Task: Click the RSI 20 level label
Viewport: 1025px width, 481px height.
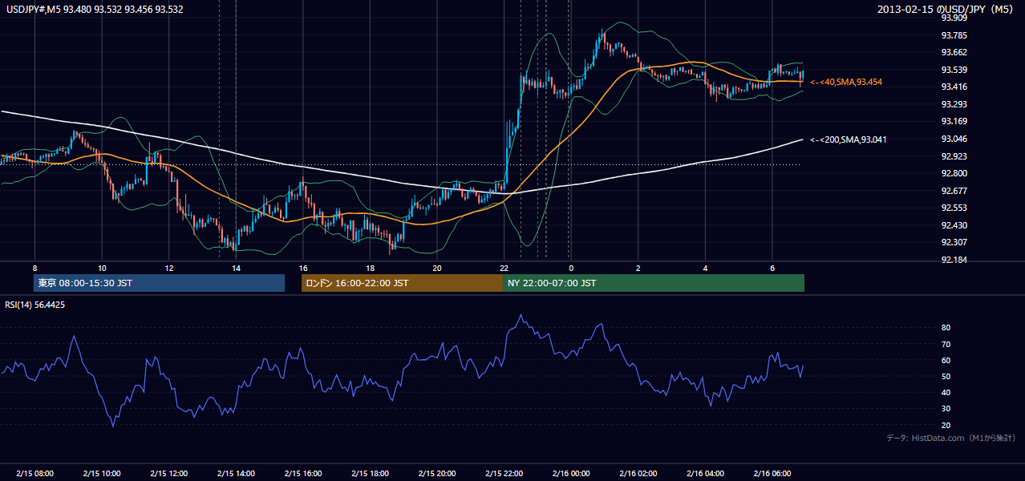Action: pyautogui.click(x=946, y=425)
